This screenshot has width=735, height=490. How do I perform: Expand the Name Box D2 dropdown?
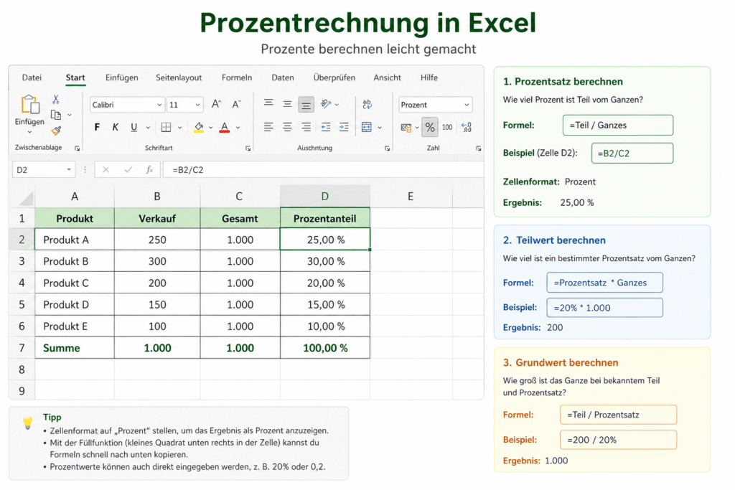click(69, 169)
